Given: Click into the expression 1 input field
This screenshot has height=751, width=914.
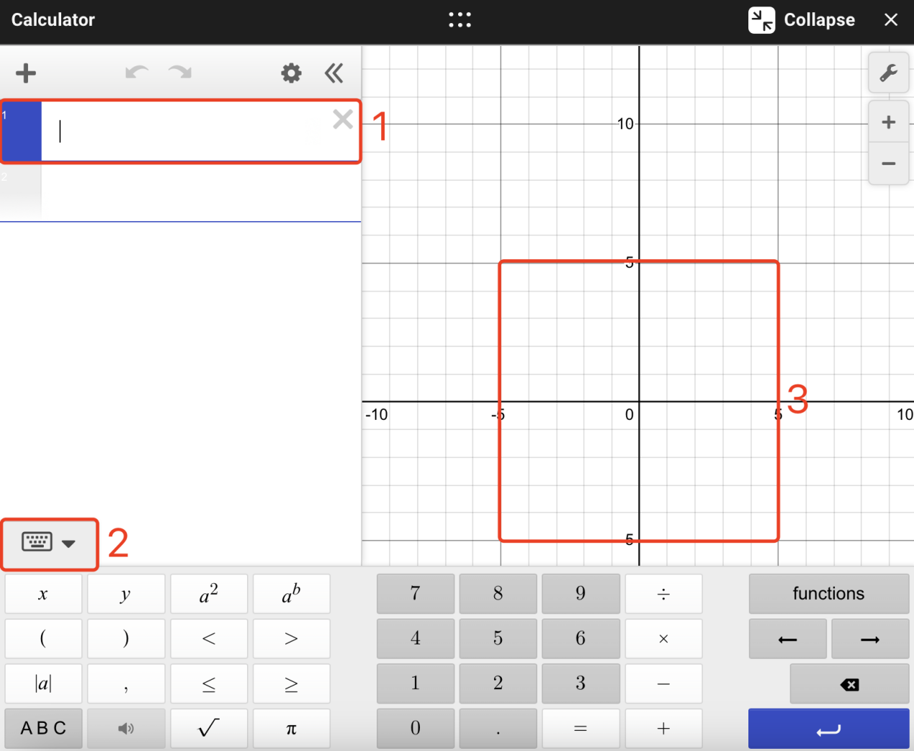Looking at the screenshot, I should click(187, 132).
